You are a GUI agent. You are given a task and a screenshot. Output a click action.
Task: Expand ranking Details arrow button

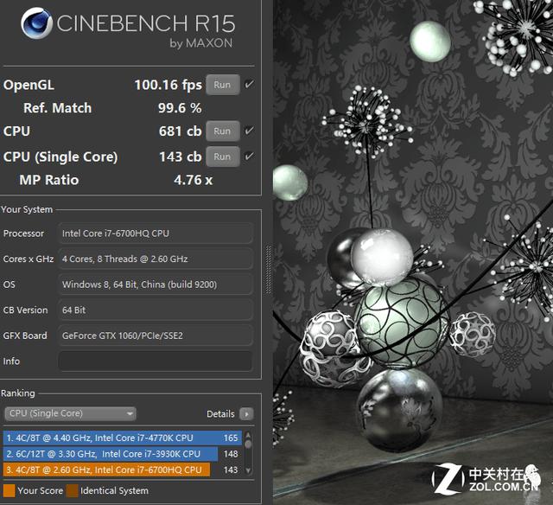tap(246, 413)
